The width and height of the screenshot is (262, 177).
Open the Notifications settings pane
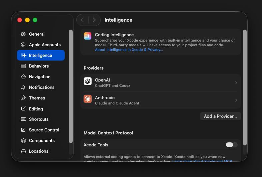[x=41, y=88]
